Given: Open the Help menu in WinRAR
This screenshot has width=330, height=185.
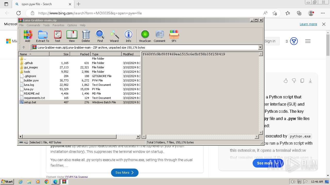Looking at the screenshot, I should 82,25.
